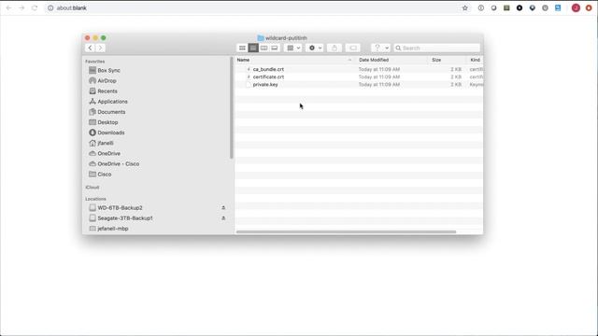Eject the Seagate-3TB-Backup1 drive

tap(223, 218)
